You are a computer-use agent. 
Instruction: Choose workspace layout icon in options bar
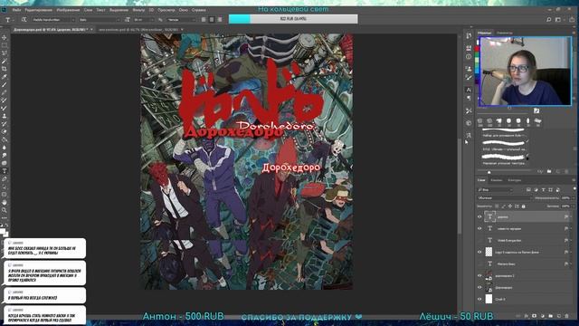(558, 20)
